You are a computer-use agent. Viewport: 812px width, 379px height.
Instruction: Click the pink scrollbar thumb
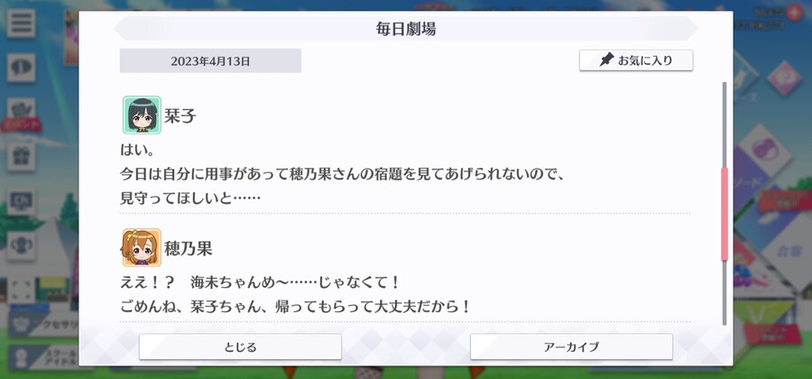[x=724, y=213]
